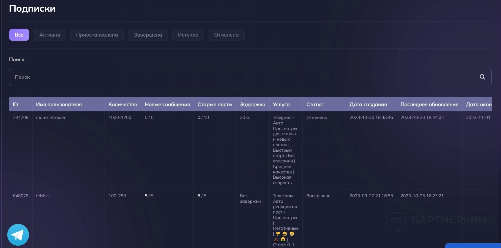Click the blue button at bottom-right corner
Viewport: 501px width, 248px height.
473,245
